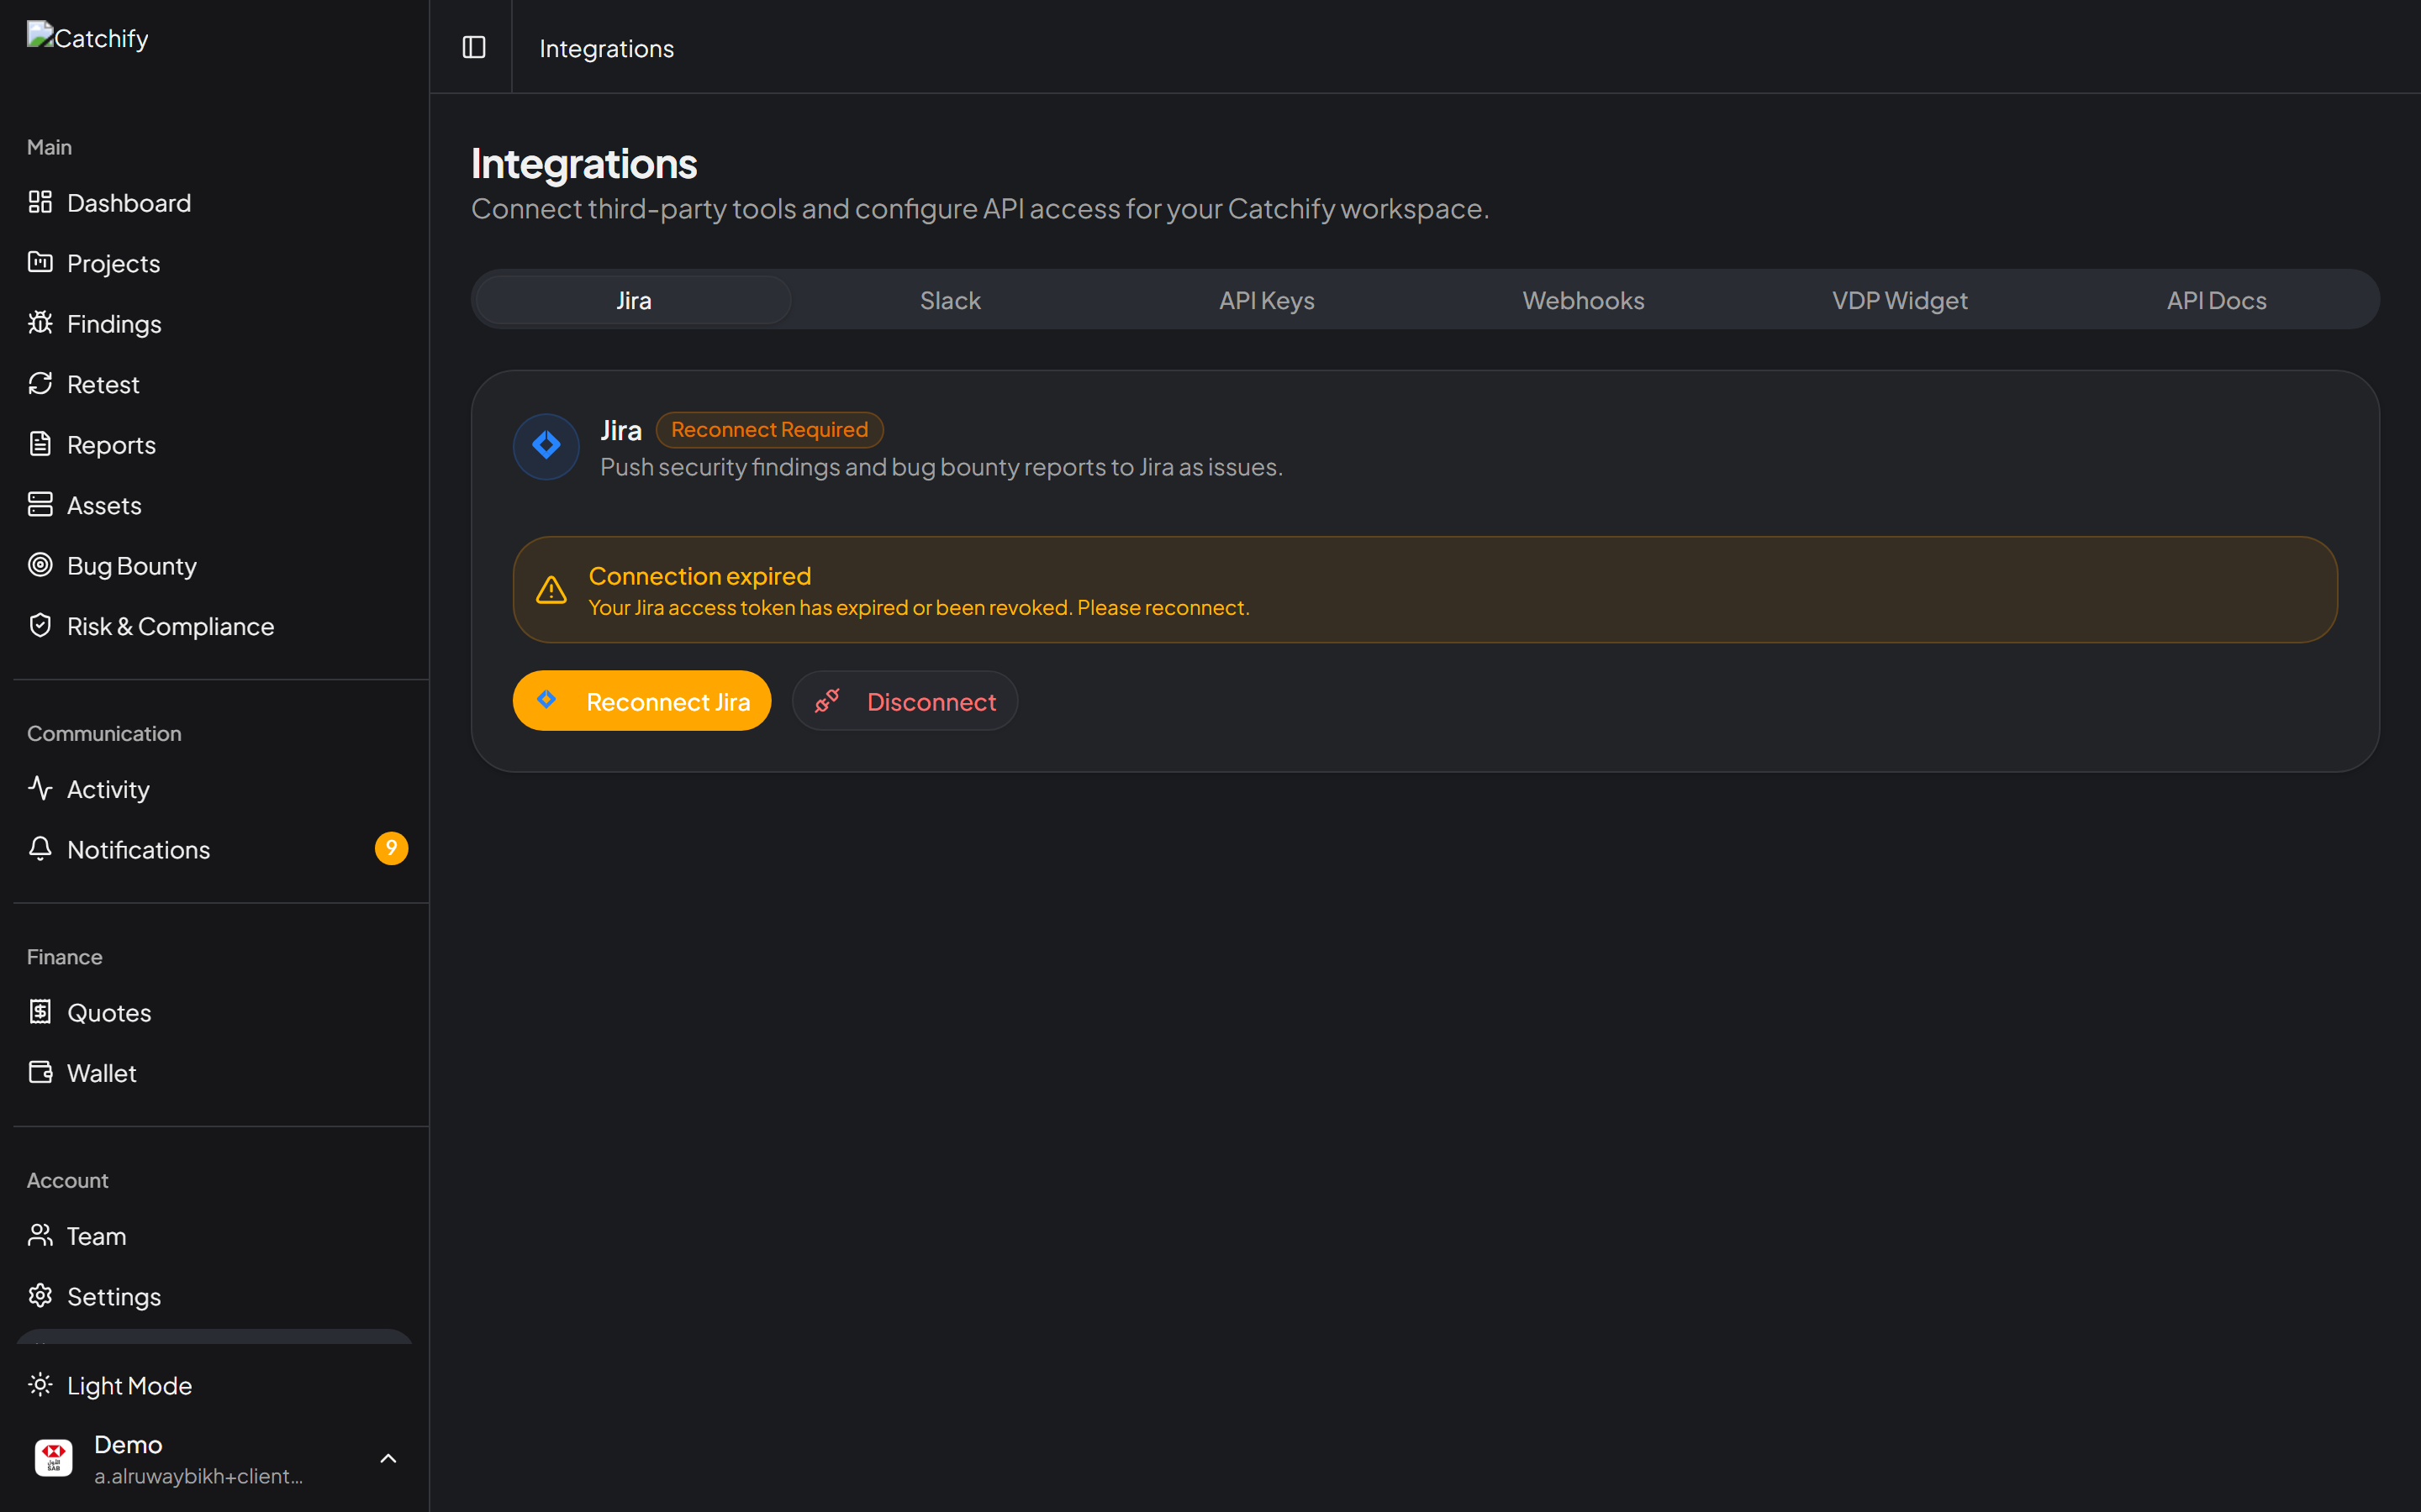The height and width of the screenshot is (1512, 2421).
Task: Click the Assets sidebar icon
Action: 40,504
